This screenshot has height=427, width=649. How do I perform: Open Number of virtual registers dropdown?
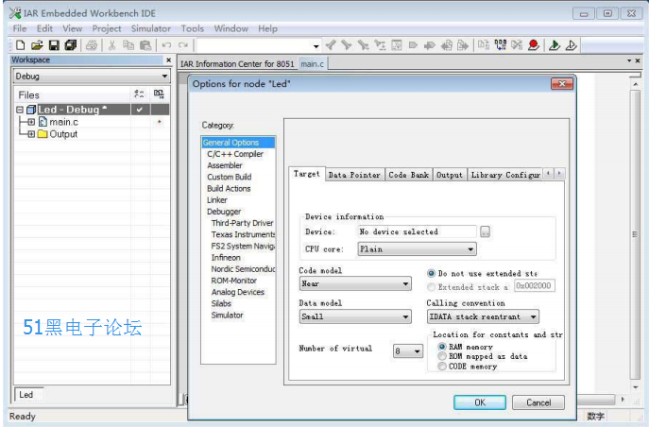tap(408, 351)
